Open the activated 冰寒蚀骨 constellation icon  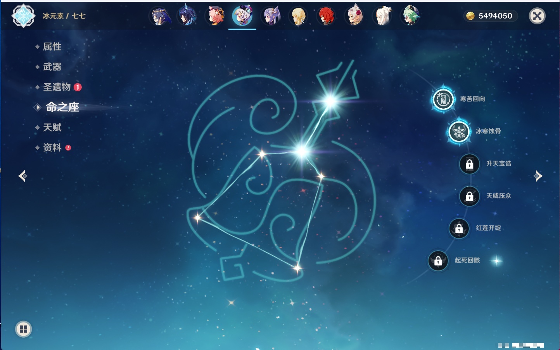pyautogui.click(x=459, y=131)
